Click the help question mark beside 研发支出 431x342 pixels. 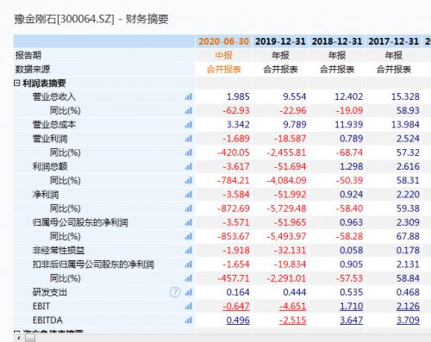(x=175, y=292)
